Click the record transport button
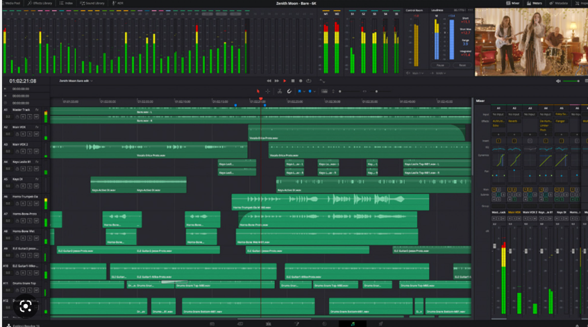This screenshot has width=588, height=327. click(301, 81)
